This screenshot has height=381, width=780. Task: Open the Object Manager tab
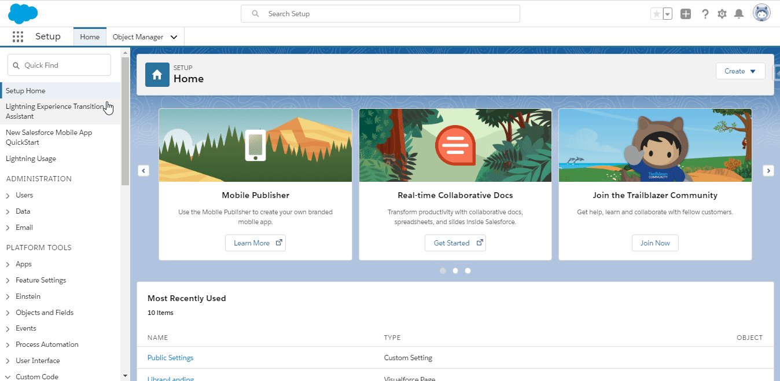(138, 36)
